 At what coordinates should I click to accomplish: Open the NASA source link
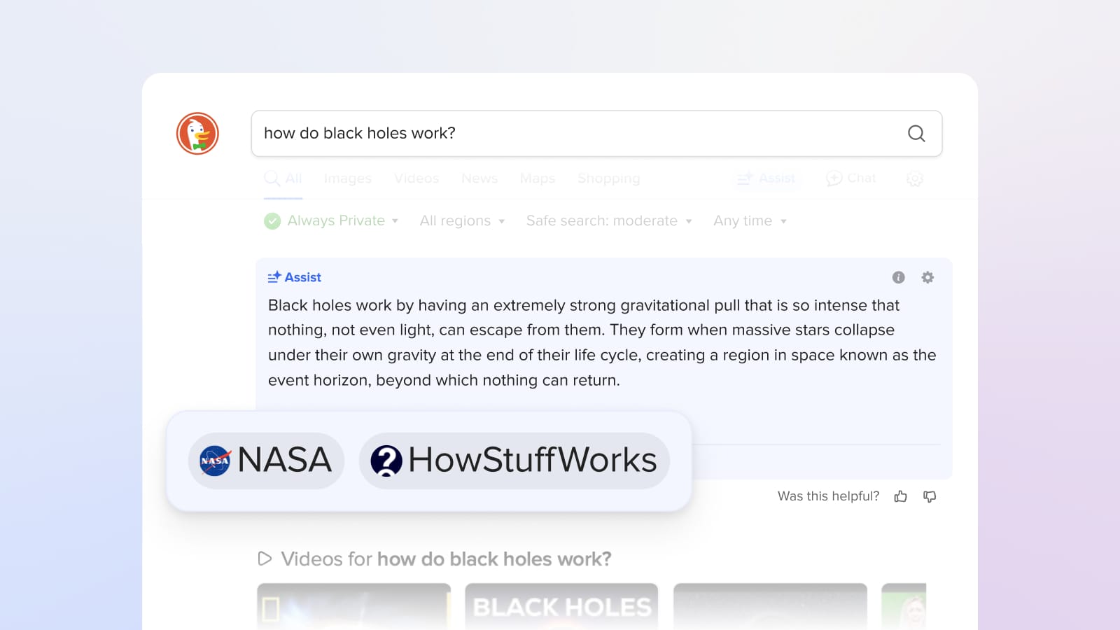(266, 461)
